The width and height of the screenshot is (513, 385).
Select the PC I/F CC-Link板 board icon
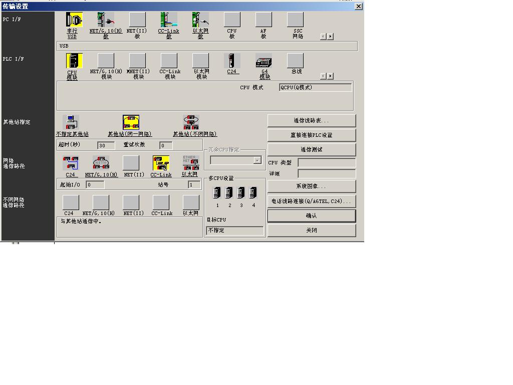coord(169,21)
